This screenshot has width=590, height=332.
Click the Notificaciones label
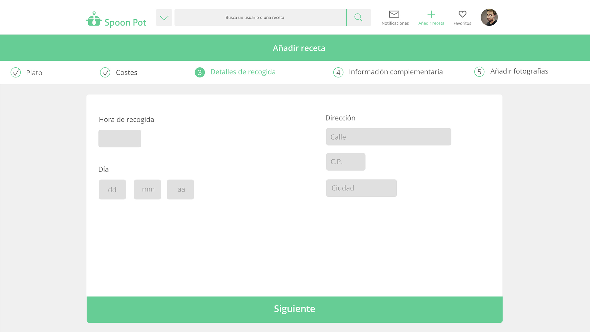tap(395, 23)
